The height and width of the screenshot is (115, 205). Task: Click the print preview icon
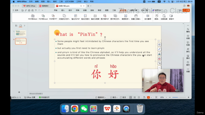(x=32, y=10)
